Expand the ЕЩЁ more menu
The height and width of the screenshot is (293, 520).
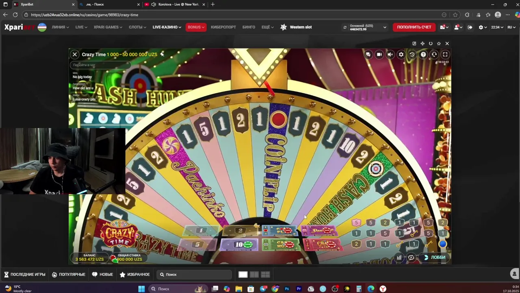click(267, 27)
